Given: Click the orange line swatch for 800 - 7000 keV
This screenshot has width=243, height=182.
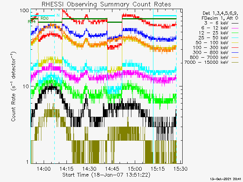Looking at the screenshot, I should point(235,58).
